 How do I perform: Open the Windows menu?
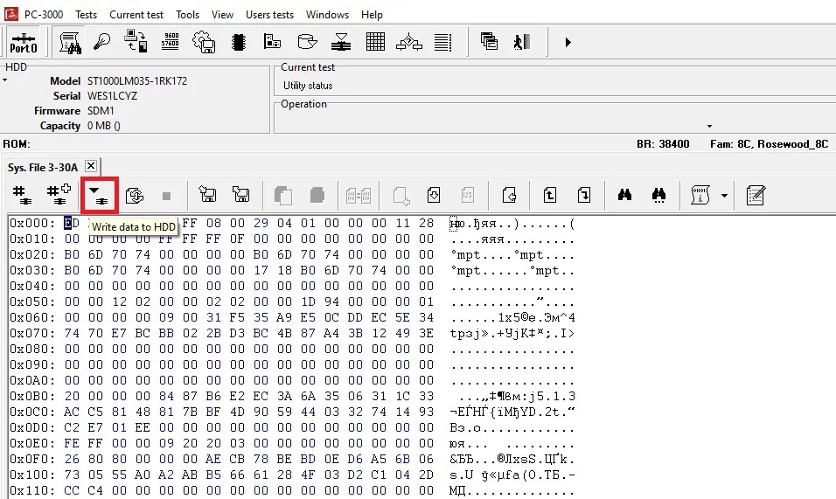click(327, 15)
